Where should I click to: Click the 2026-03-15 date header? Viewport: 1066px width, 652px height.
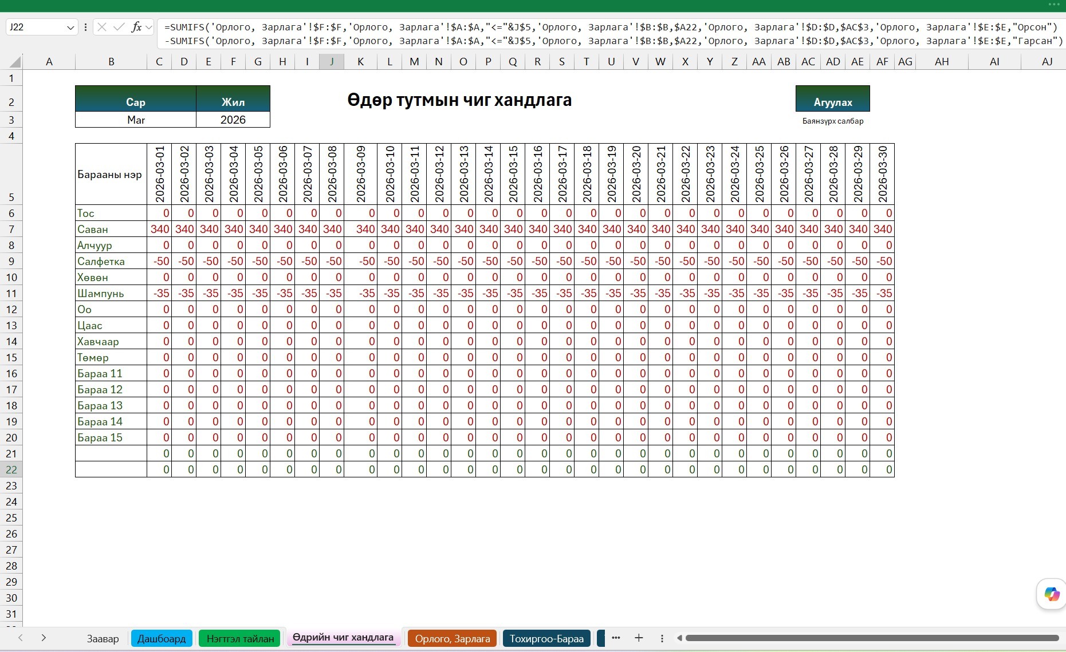coord(513,174)
